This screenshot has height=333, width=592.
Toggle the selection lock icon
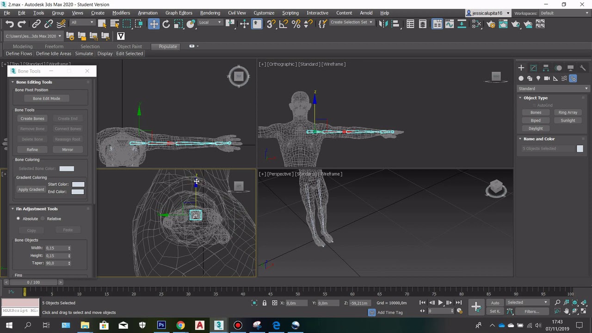pos(265,303)
